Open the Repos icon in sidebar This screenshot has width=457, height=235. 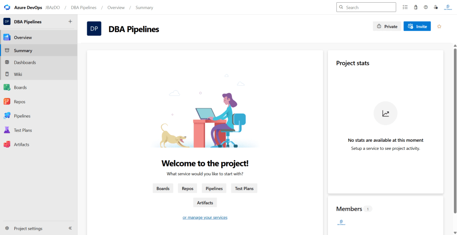[x=7, y=102]
